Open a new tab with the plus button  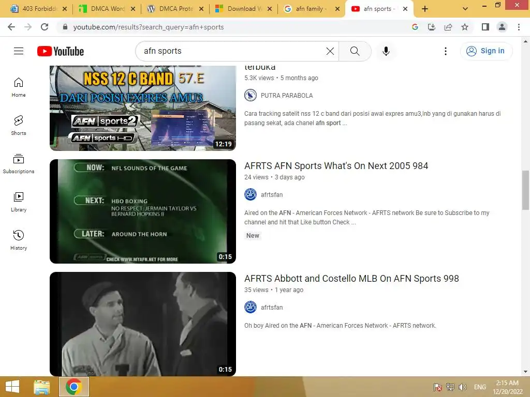pyautogui.click(x=425, y=9)
